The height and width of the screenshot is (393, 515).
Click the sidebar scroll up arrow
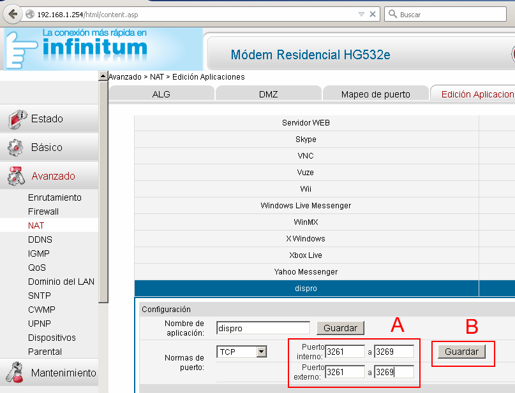click(x=103, y=76)
